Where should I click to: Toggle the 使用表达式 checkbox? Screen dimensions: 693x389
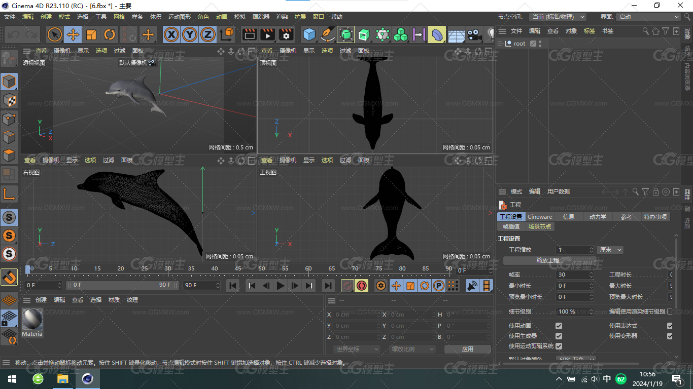[670, 326]
